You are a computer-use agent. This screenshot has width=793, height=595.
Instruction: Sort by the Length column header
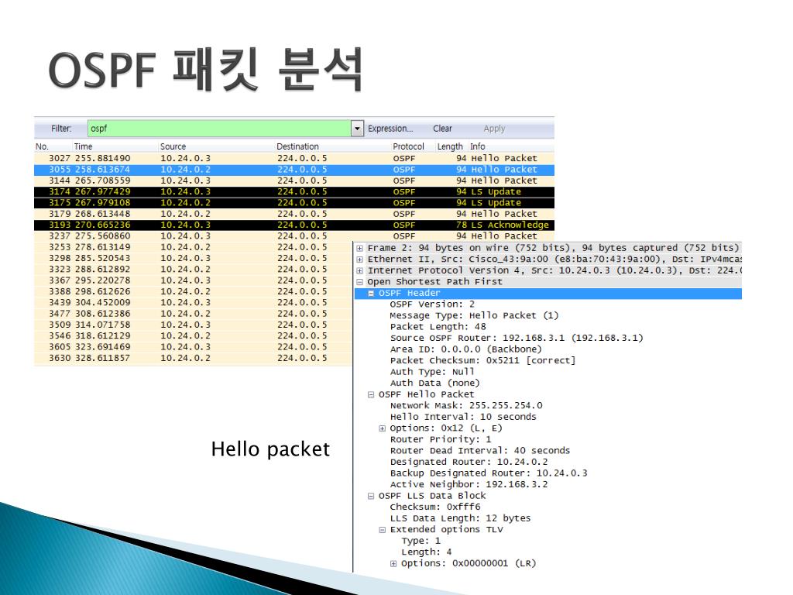point(450,146)
